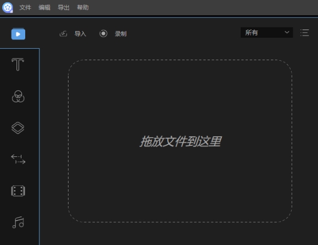Image resolution: width=318 pixels, height=245 pixels.
Task: Open the Elements film-strip icon
Action: coord(18,191)
